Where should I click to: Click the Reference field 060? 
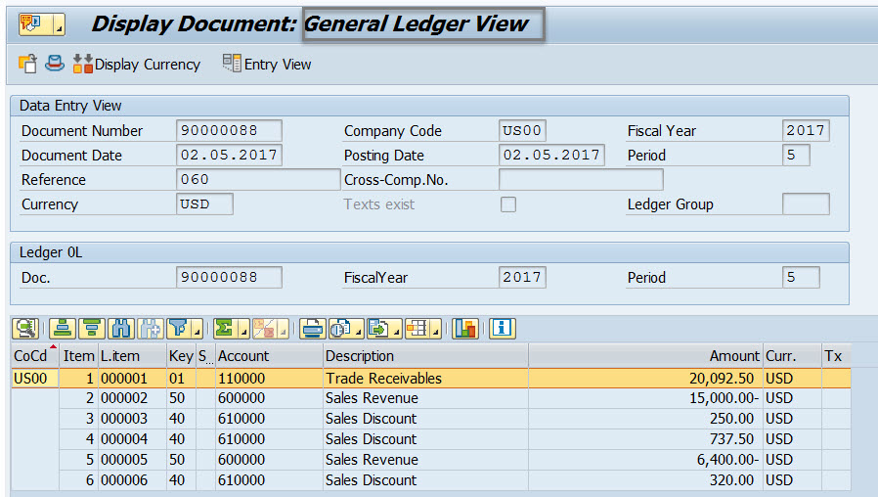point(258,180)
